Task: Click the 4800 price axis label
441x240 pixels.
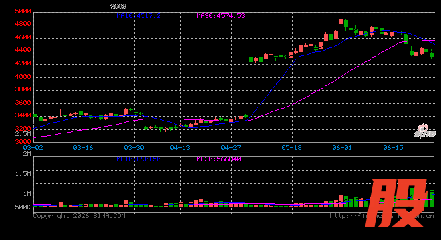Action: point(23,24)
